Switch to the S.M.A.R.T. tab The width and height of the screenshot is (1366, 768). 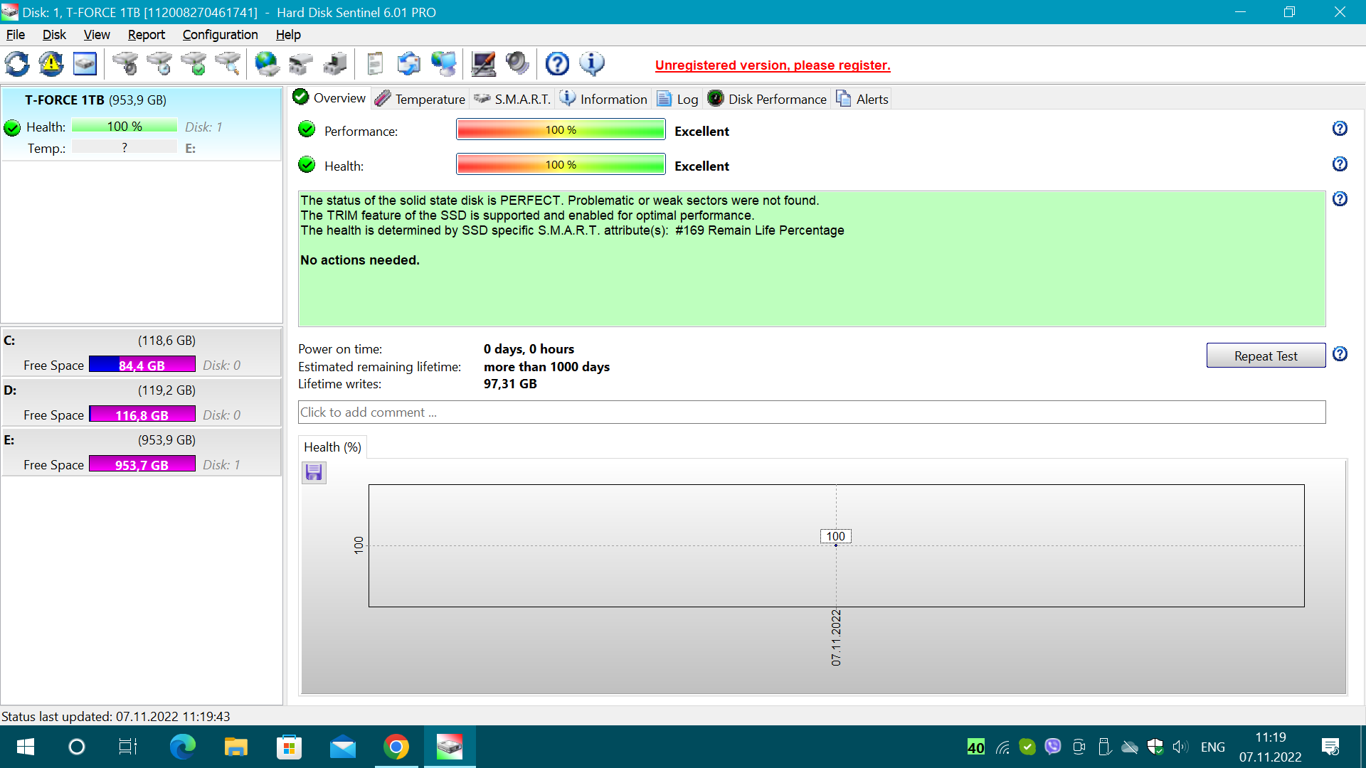pyautogui.click(x=512, y=99)
